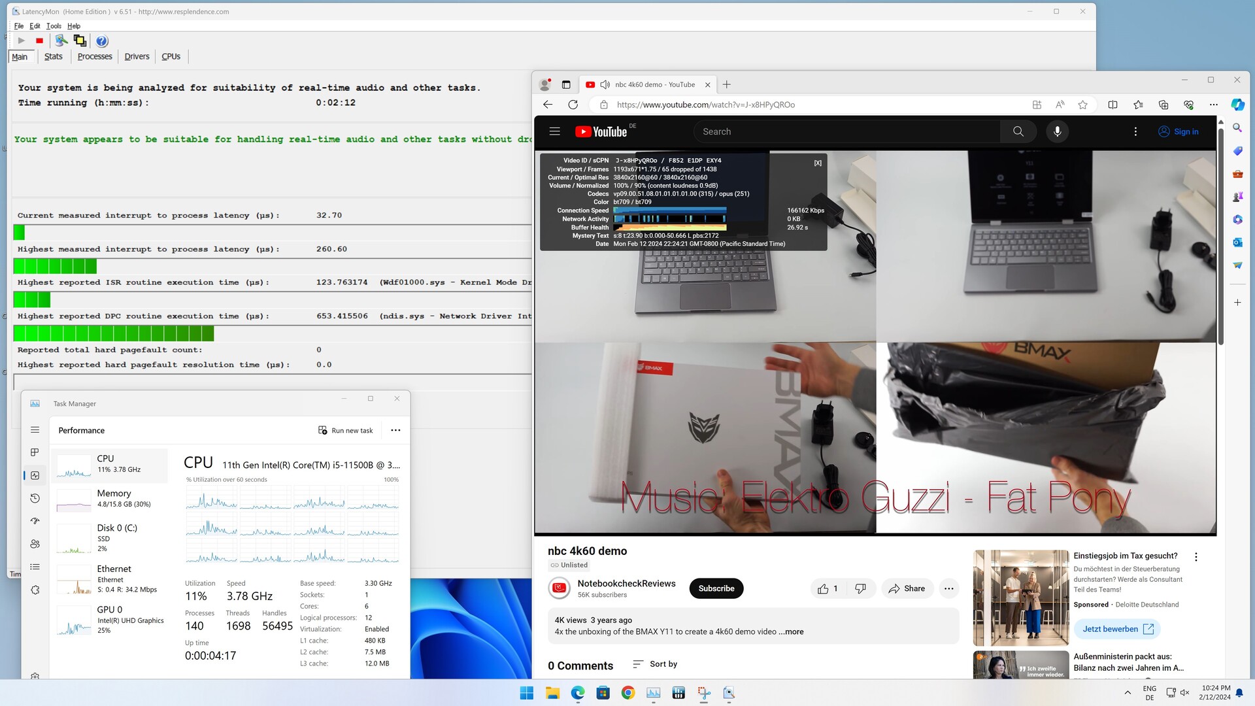Expand video description with ...more
The width and height of the screenshot is (1255, 706).
coord(792,631)
